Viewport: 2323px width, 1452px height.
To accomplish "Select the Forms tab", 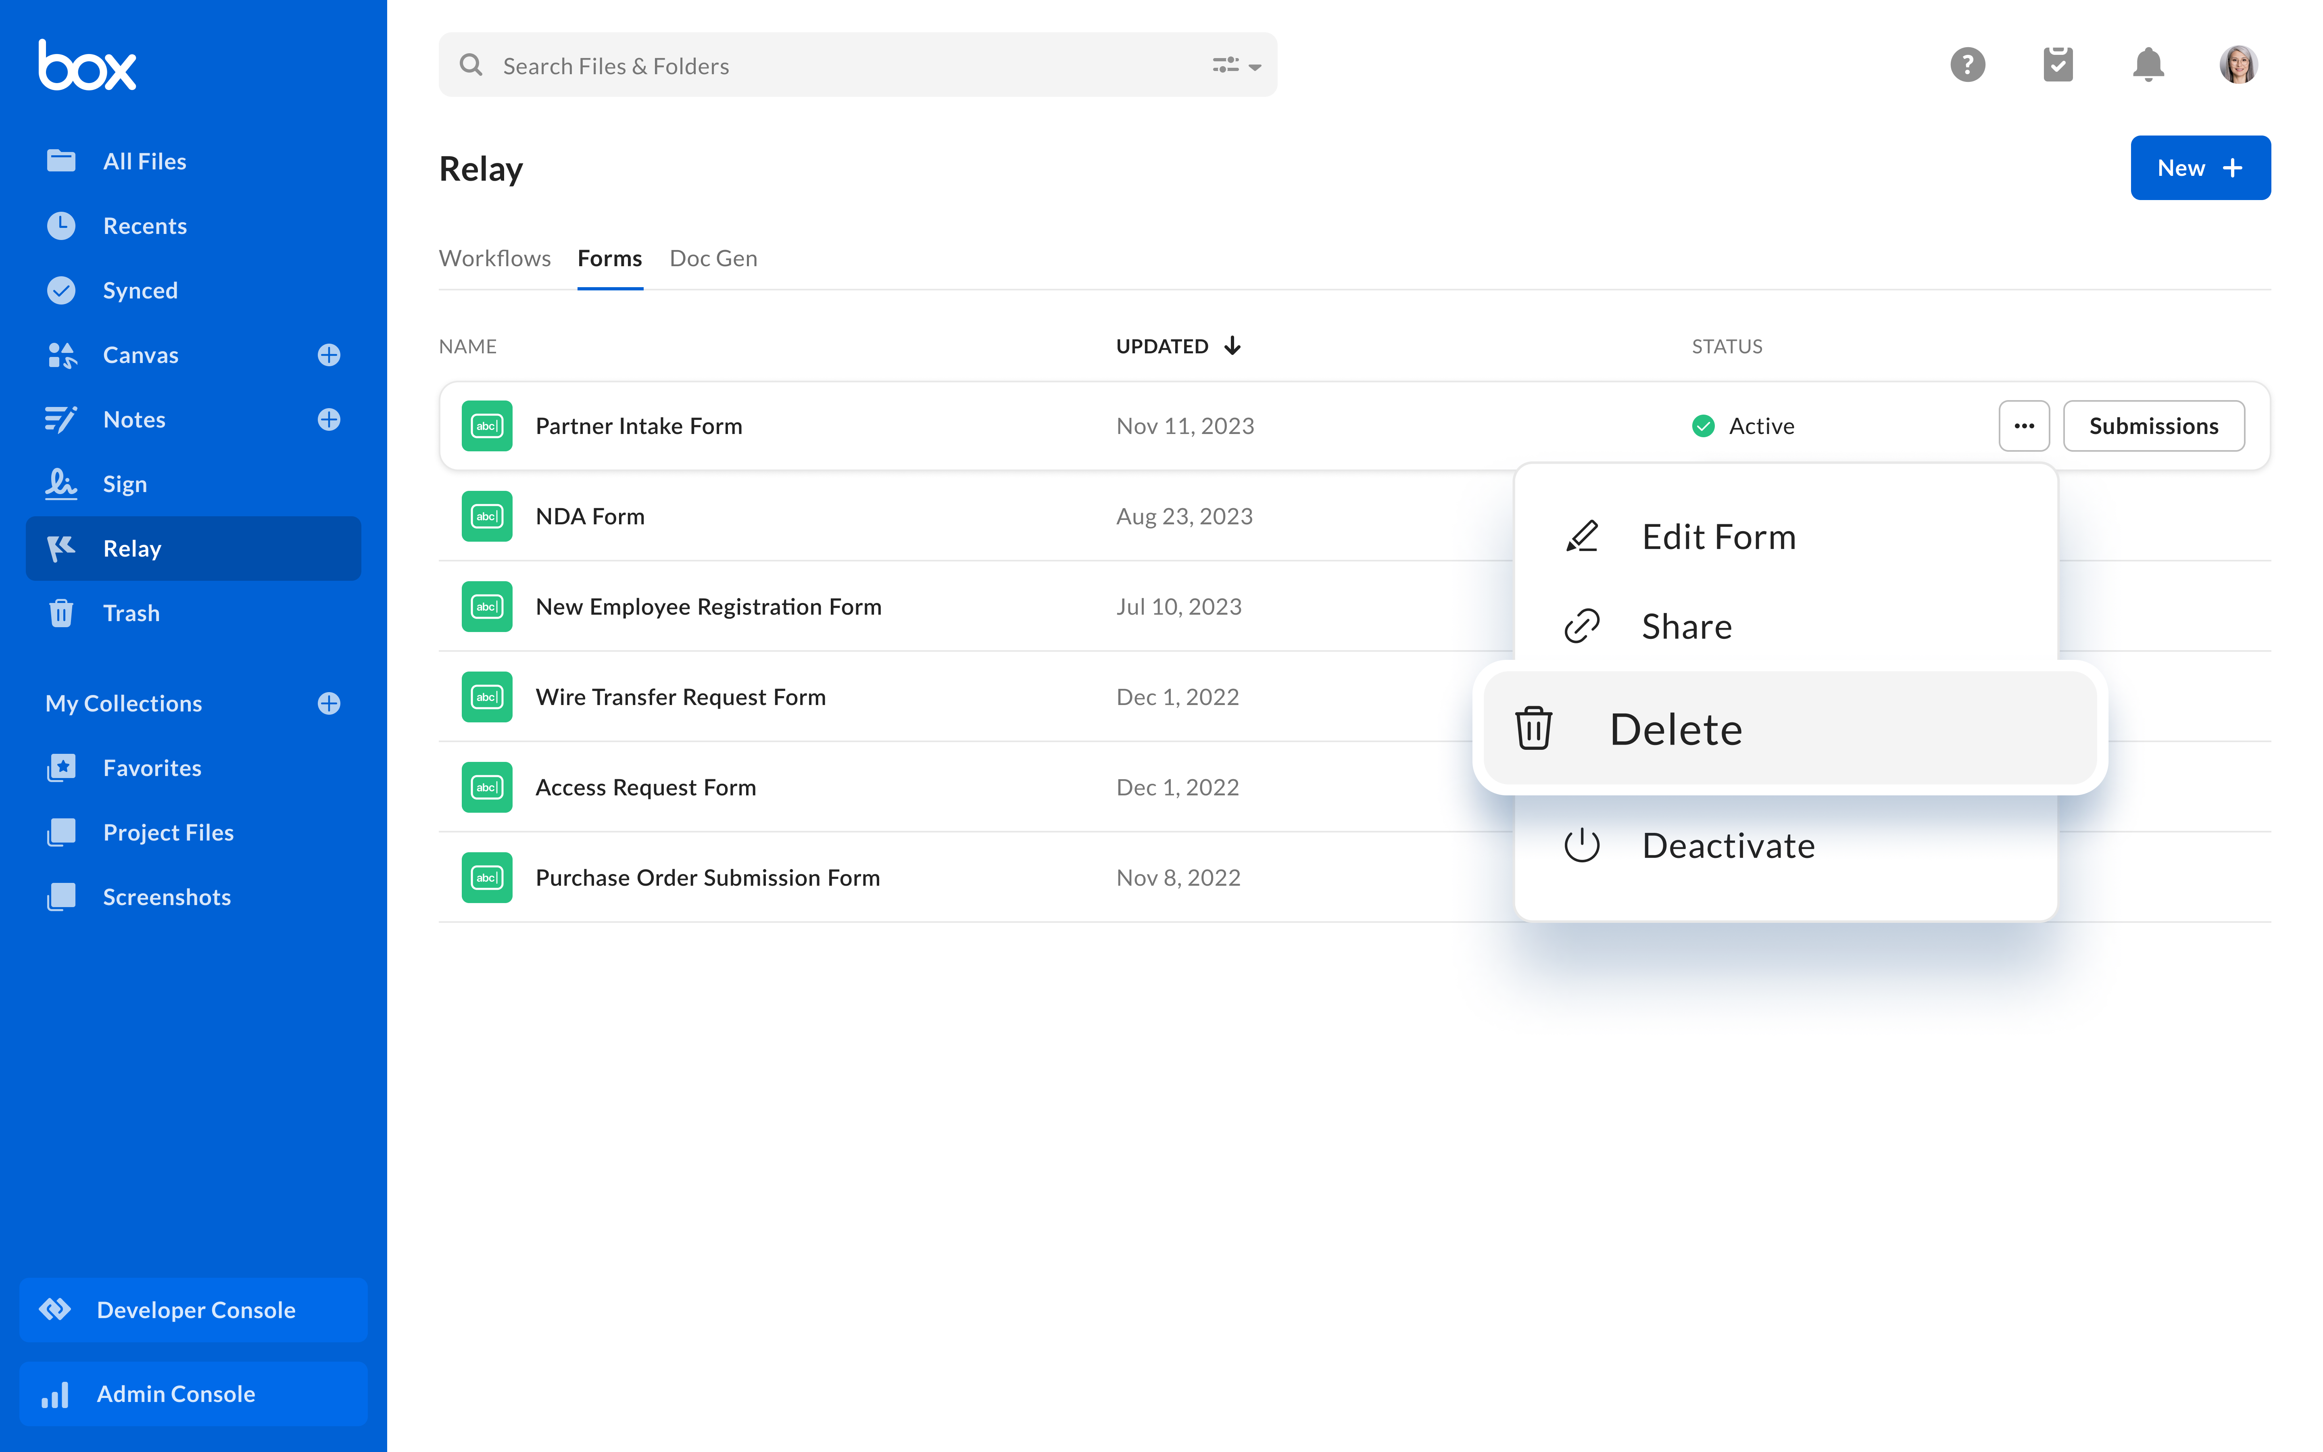I will pyautogui.click(x=609, y=258).
